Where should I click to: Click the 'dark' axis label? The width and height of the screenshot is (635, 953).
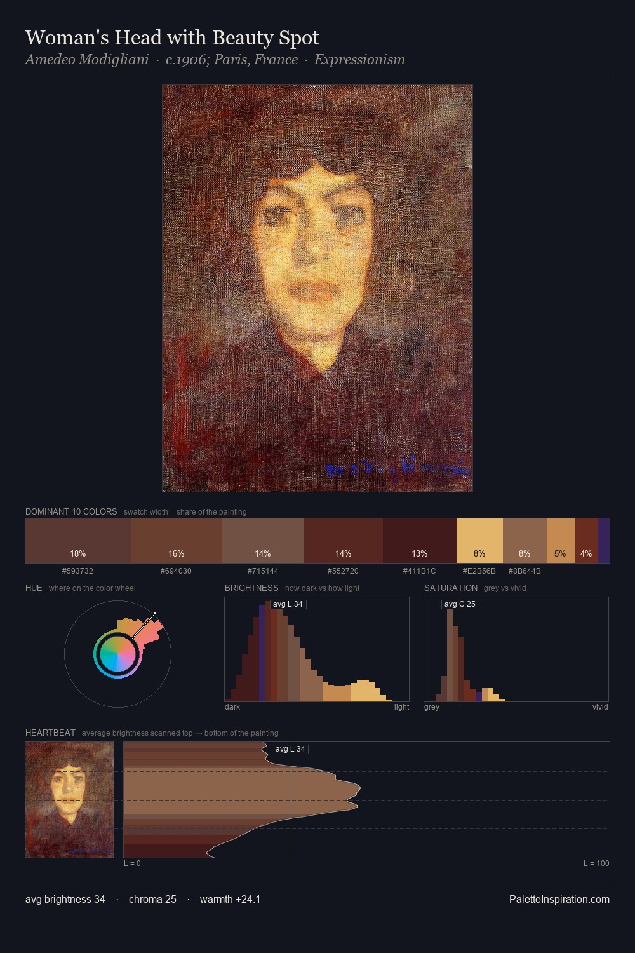point(232,707)
